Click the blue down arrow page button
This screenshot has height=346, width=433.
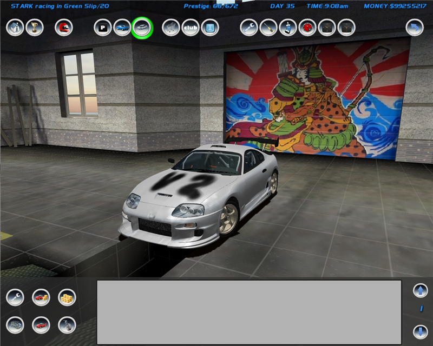point(421,331)
